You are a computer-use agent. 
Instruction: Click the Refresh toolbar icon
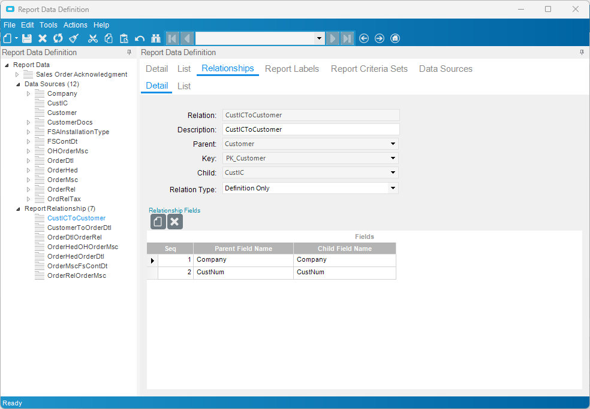(x=58, y=38)
